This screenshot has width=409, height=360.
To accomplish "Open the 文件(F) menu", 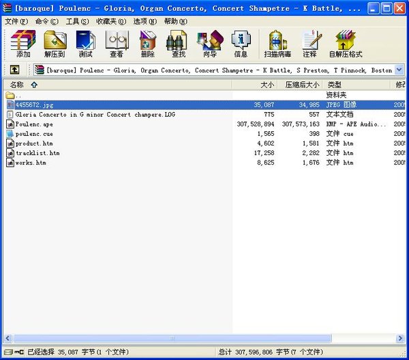I will pos(16,21).
